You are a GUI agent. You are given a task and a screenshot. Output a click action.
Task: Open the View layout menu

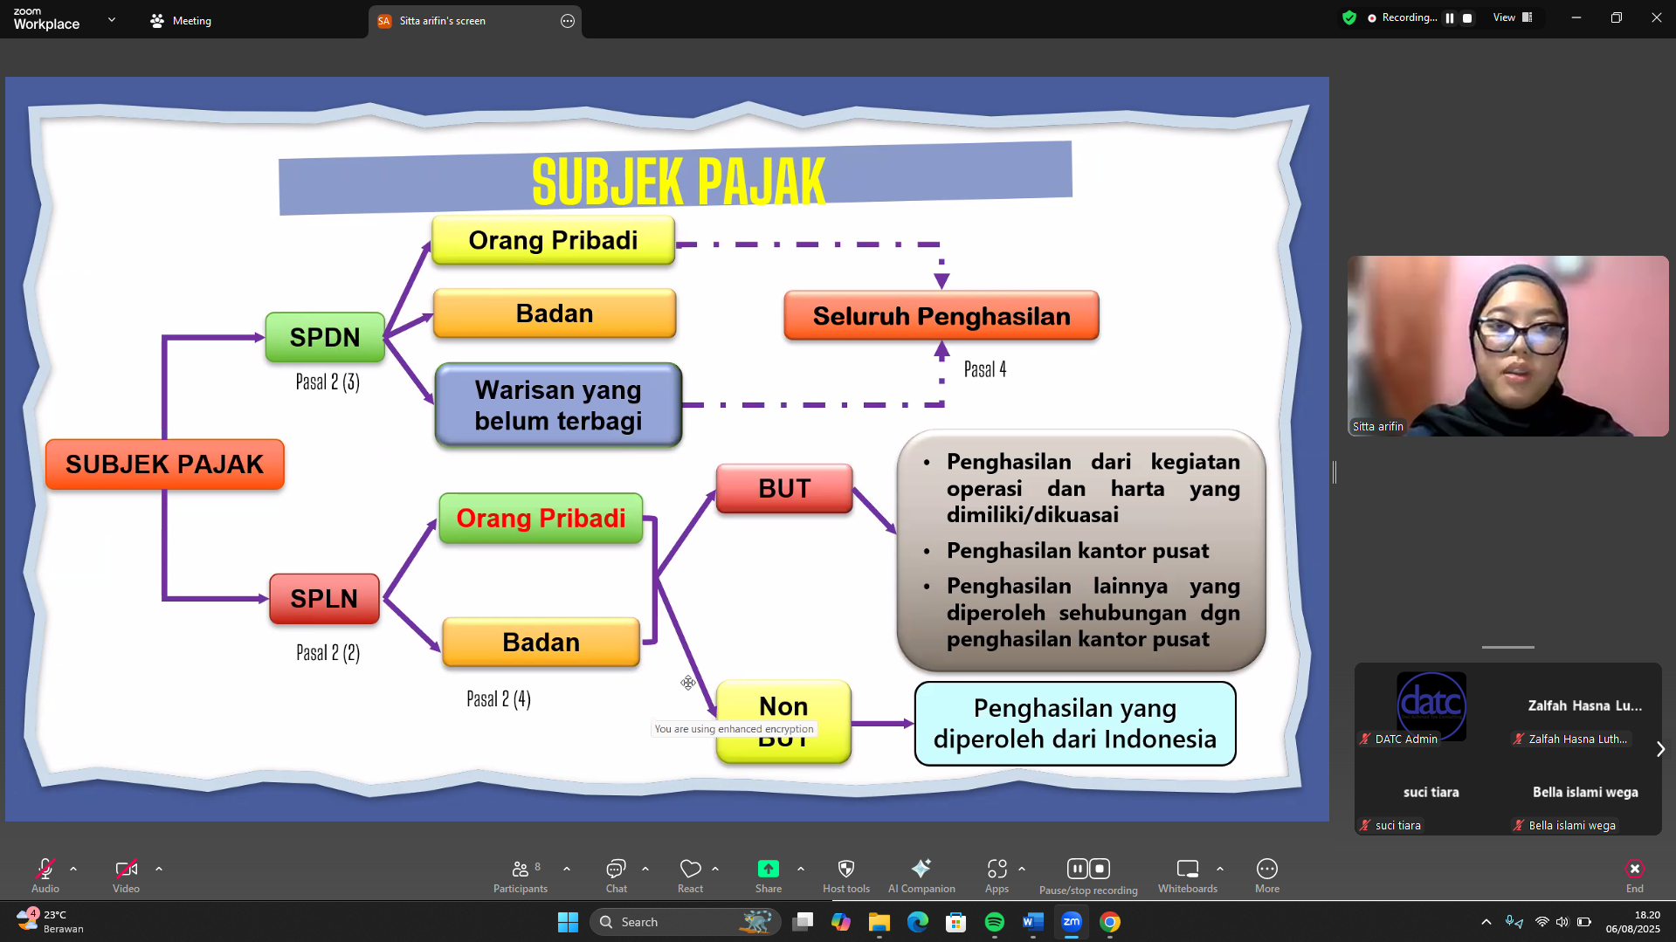click(x=1512, y=18)
